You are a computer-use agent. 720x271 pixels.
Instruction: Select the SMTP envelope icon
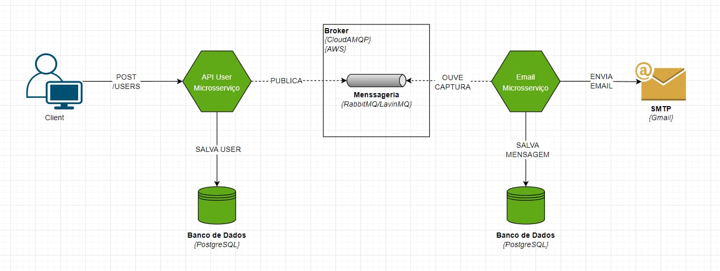tap(660, 81)
